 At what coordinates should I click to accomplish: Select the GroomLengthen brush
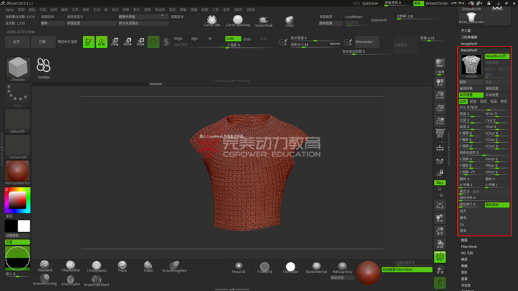click(174, 266)
